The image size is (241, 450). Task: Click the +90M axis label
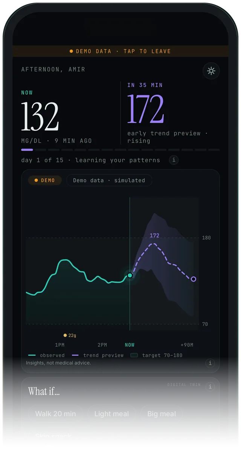187,345
